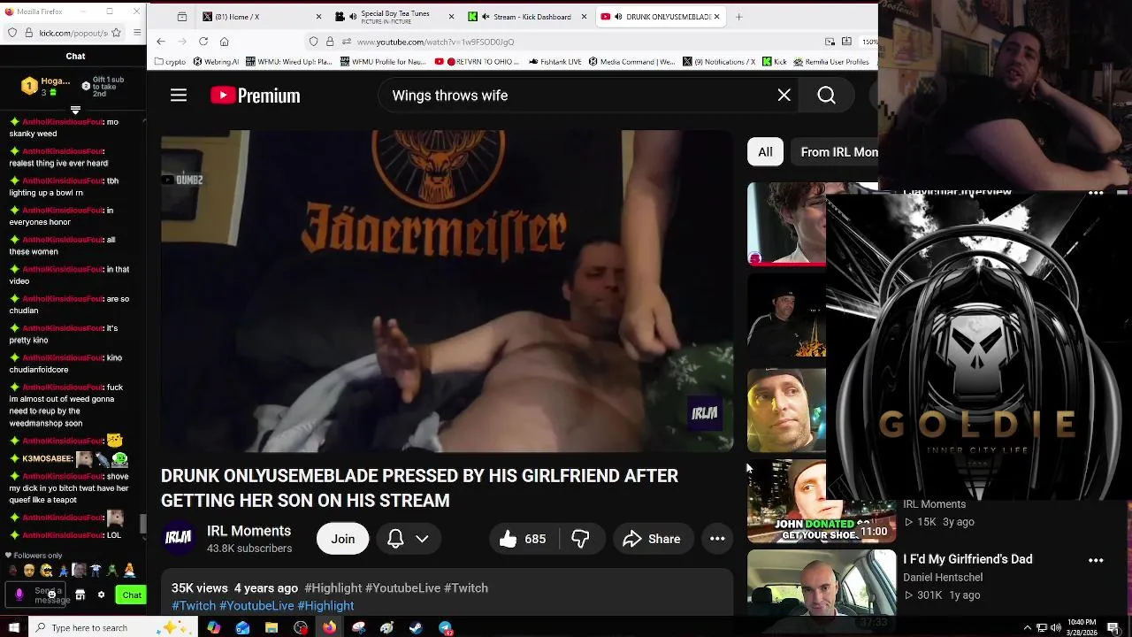Open the Kick chat shop icon
Screen dimensions: 1132x637
(80, 595)
